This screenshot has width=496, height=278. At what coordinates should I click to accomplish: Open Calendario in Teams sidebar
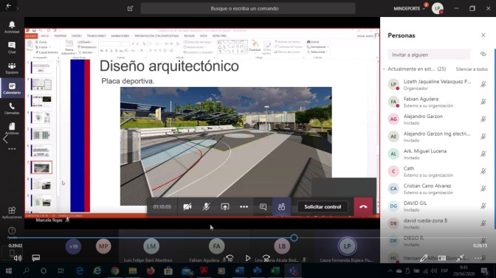12,88
